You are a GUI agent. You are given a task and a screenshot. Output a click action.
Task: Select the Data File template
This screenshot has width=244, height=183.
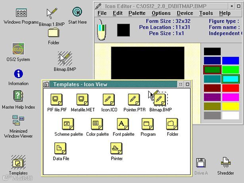[60, 148]
